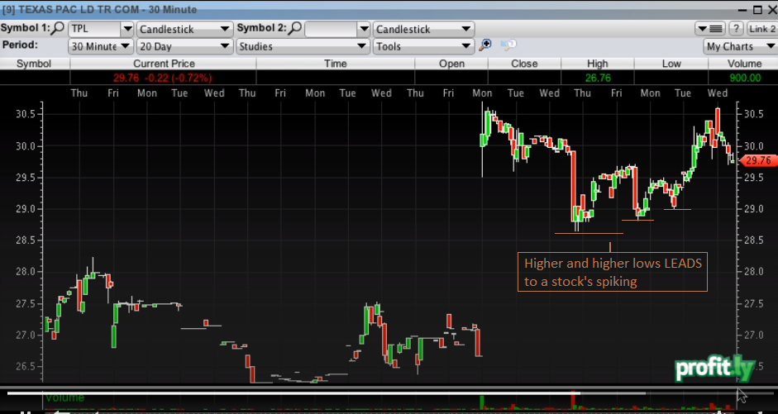This screenshot has width=778, height=414.
Task: Expand Symbol 1 Candlestick chart type dropdown
Action: click(x=185, y=29)
